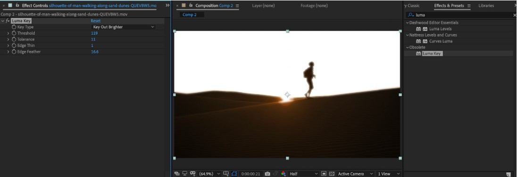Collapse the Luma Key effect group
Screen dimensions: 517x177
3,21
